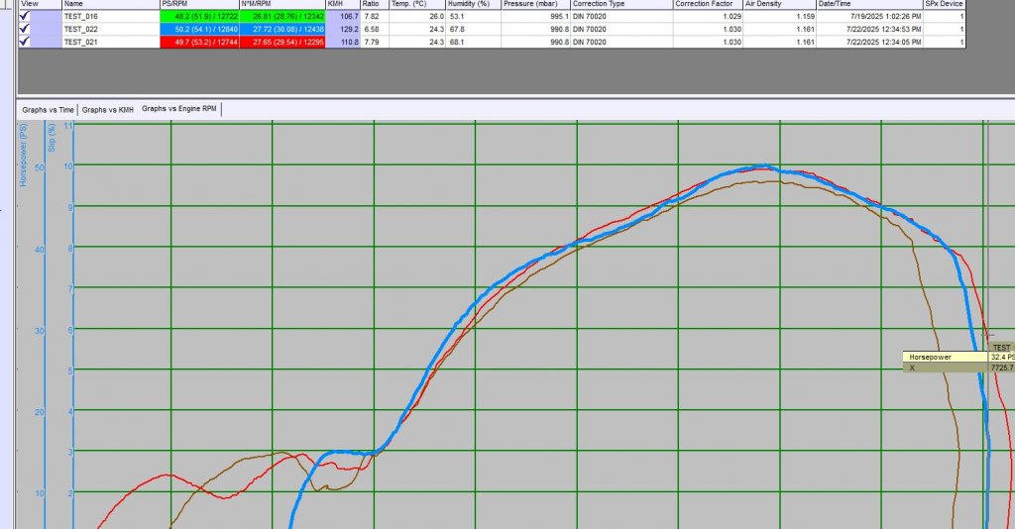Click Ratio value 6.58

371,29
